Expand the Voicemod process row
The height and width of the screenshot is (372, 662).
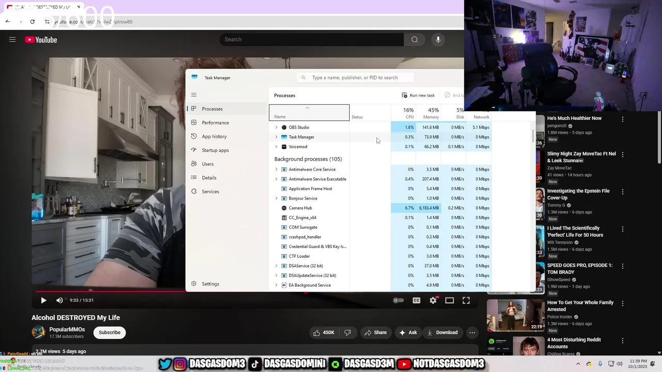click(276, 147)
